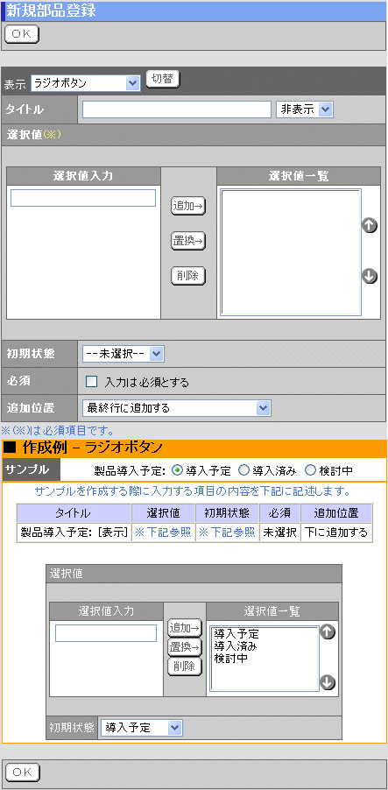
Task: Click main 置換→ button
Action: [x=188, y=242]
